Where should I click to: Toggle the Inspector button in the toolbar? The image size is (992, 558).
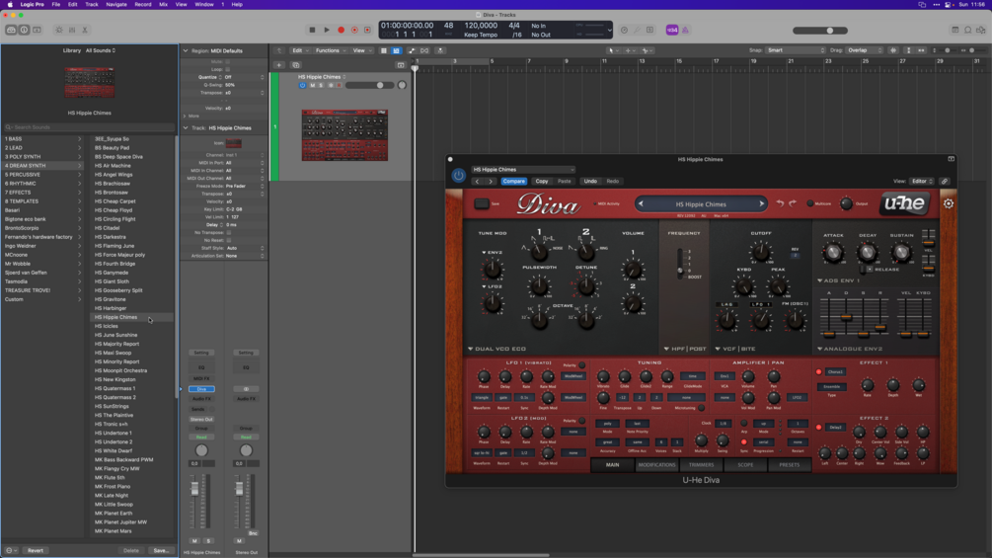coord(24,30)
